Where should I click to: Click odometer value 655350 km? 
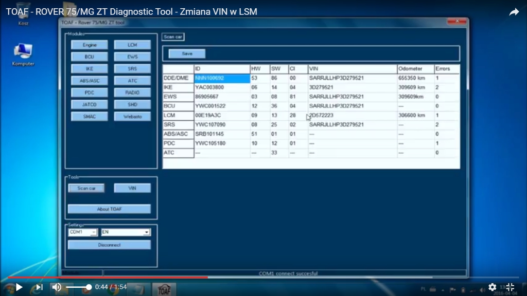click(x=416, y=78)
